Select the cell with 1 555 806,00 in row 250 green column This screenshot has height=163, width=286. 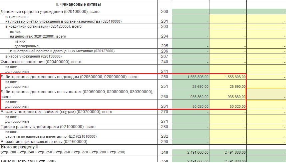pos(190,77)
